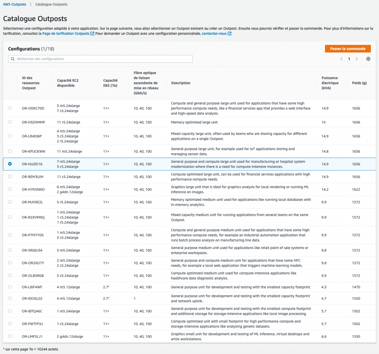Click external link icon after contactez-nous
Viewport: 379px width, 354px height.
[229, 34]
